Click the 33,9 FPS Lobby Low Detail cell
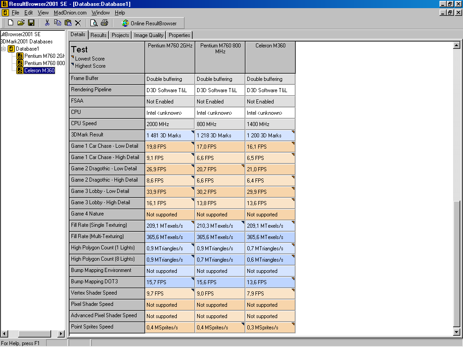 tap(170, 192)
